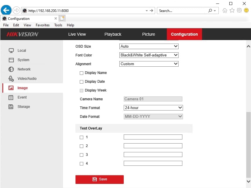Open the Favorites menu
Viewport: 251px width, 188px height.
[43, 25]
